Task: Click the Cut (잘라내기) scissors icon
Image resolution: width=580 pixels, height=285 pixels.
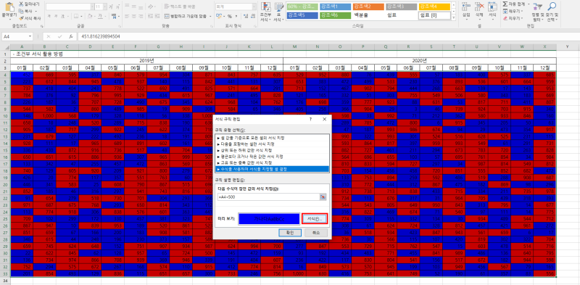Action: pyautogui.click(x=22, y=4)
